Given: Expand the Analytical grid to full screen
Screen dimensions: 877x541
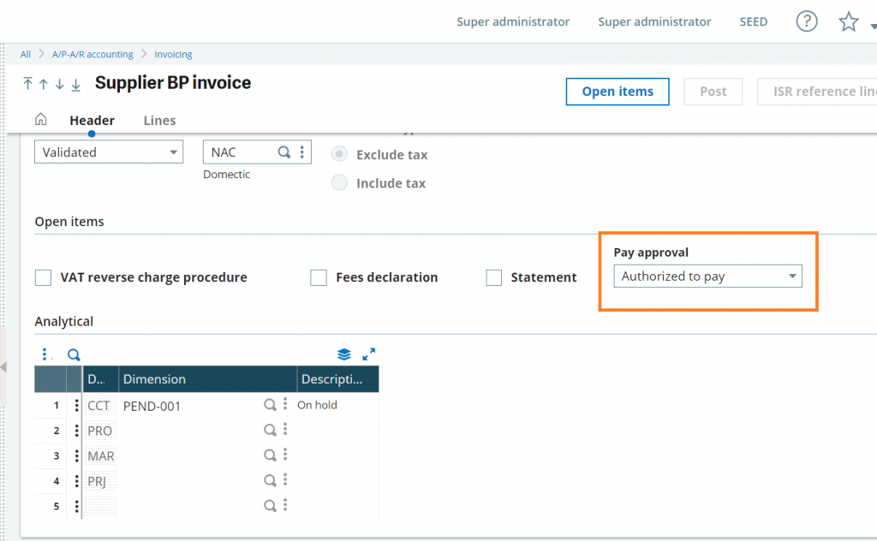Looking at the screenshot, I should (x=369, y=354).
